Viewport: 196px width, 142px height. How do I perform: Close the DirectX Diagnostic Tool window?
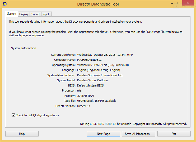(x=188, y=3)
